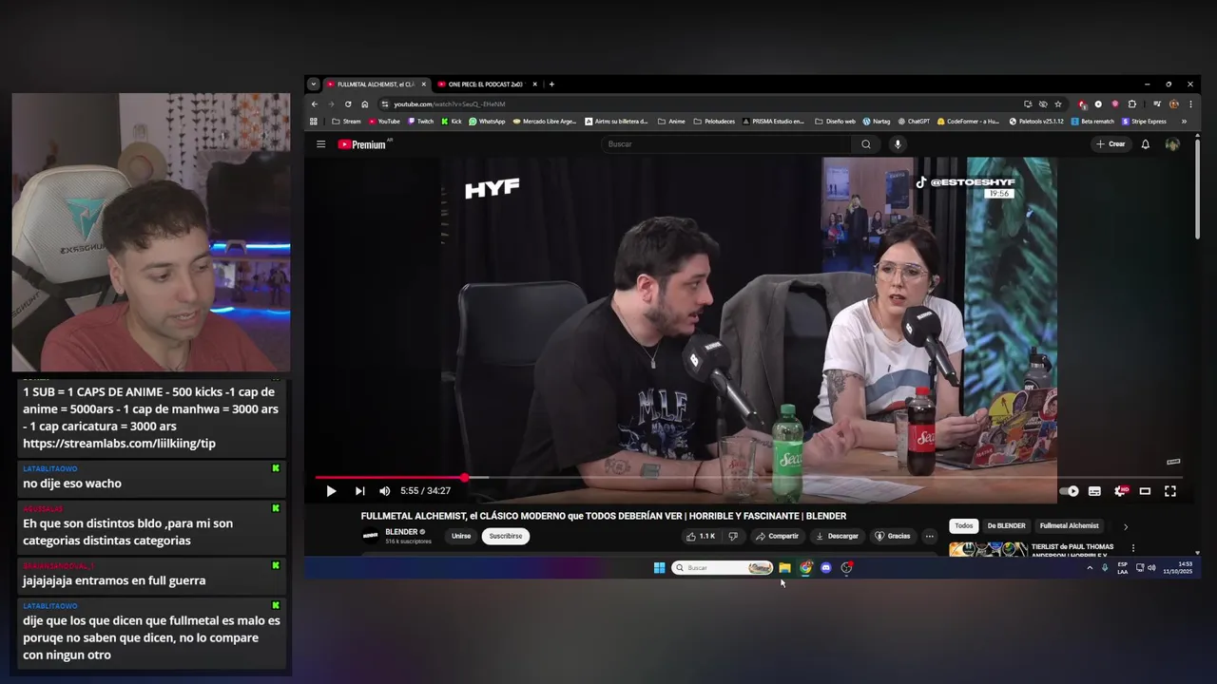Select the De BLENDER filter chip
The height and width of the screenshot is (684, 1217).
[x=1006, y=525]
